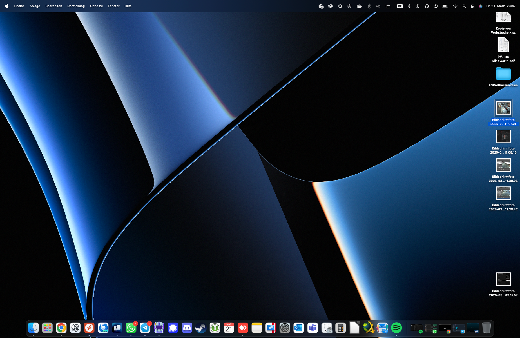This screenshot has width=520, height=338.
Task: Open Control Center toggles in menu bar
Action: click(x=472, y=6)
